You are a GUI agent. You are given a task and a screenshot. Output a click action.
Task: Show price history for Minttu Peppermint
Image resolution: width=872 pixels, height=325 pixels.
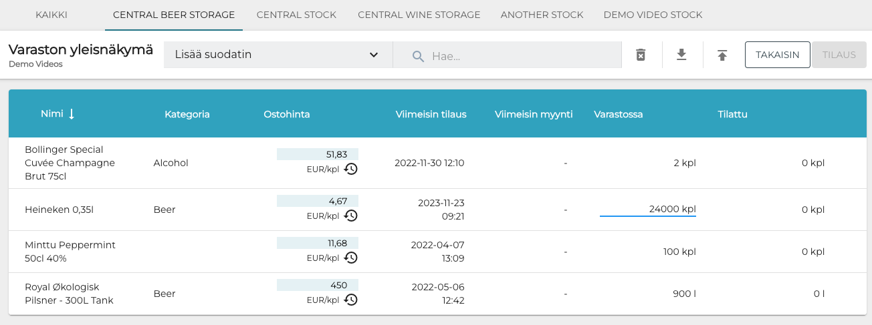click(351, 258)
